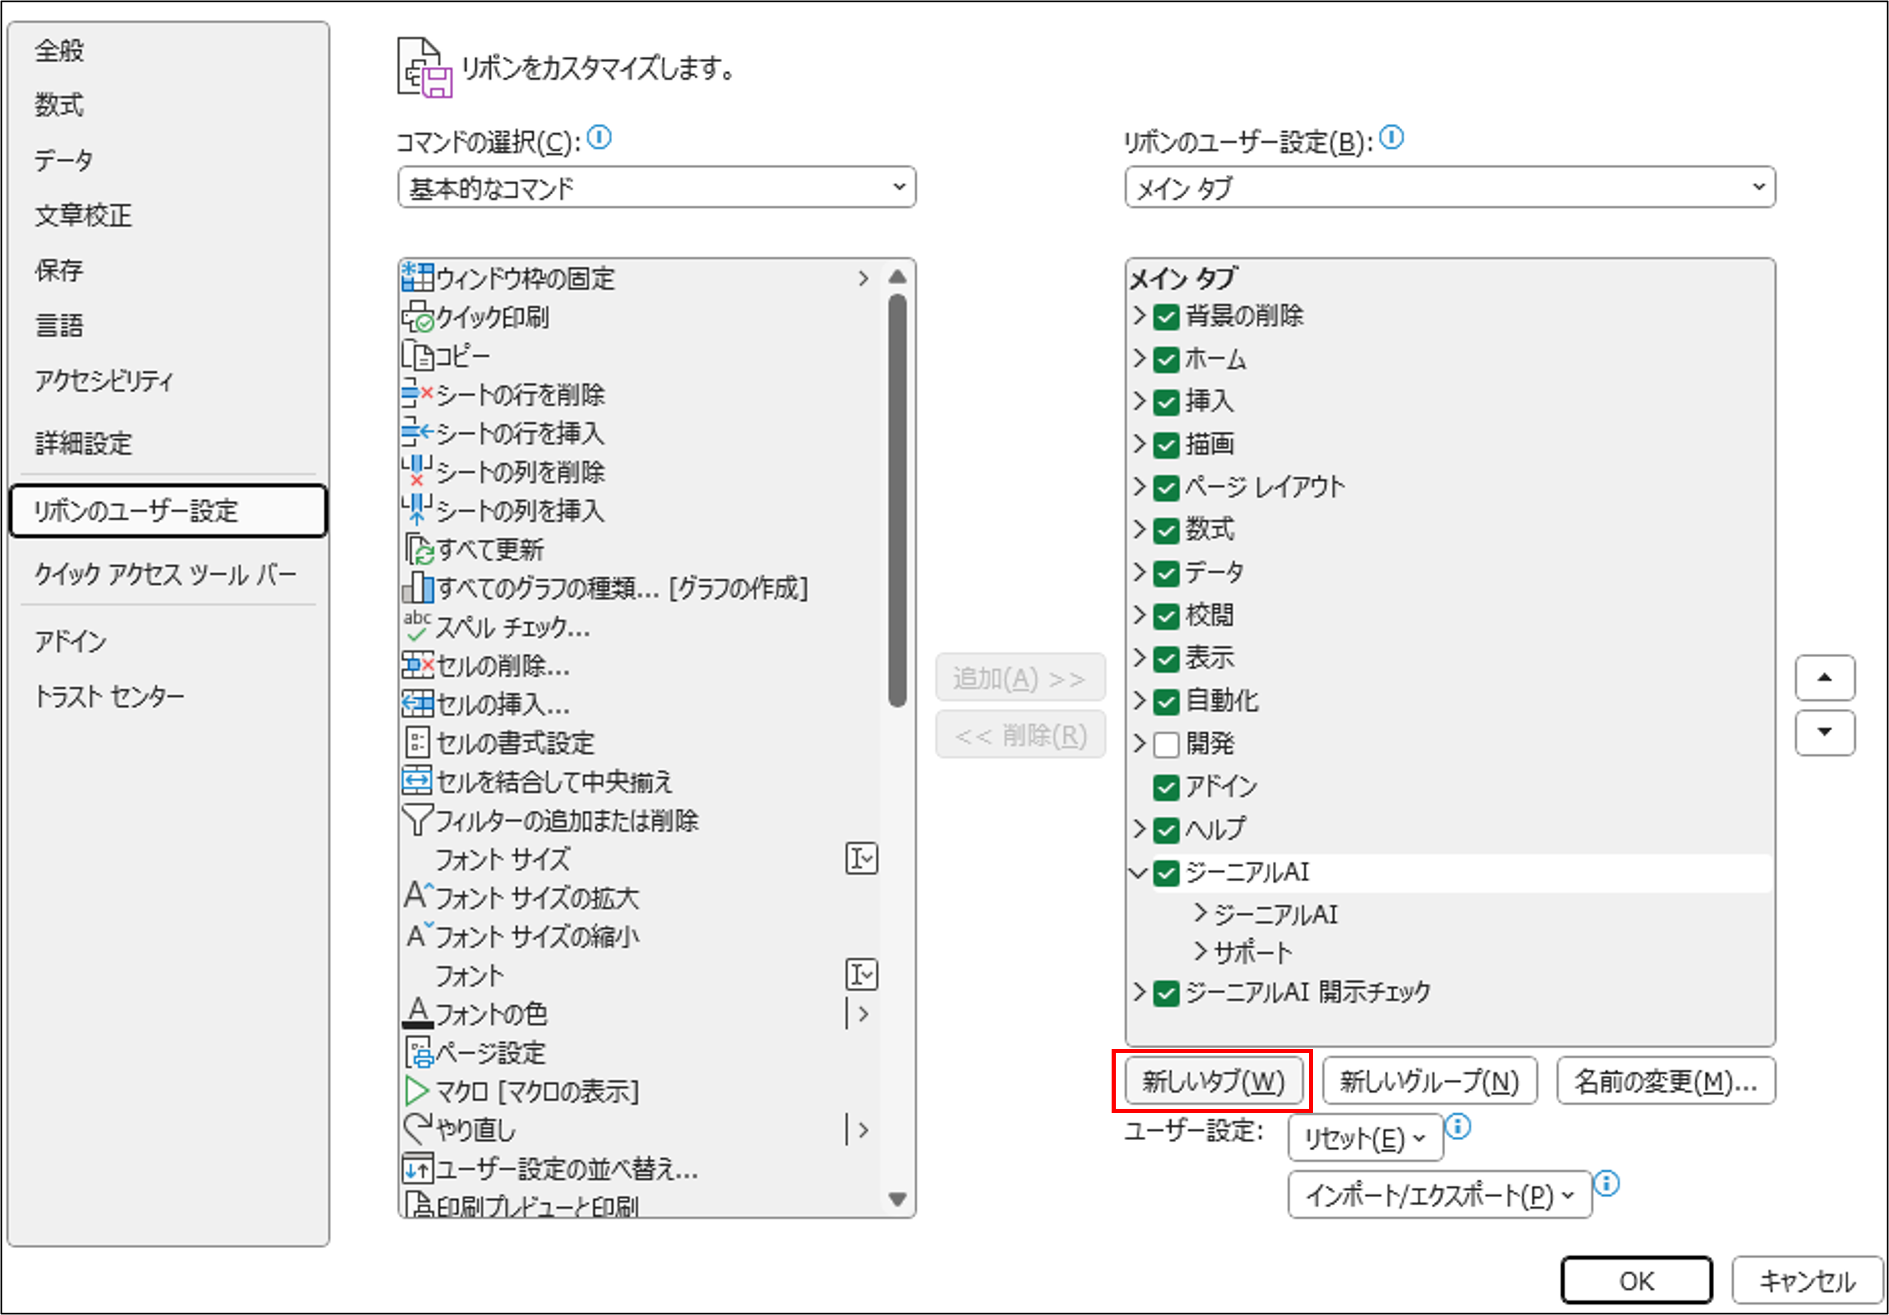
Task: Click the info icon beside リセット
Action: (1458, 1126)
